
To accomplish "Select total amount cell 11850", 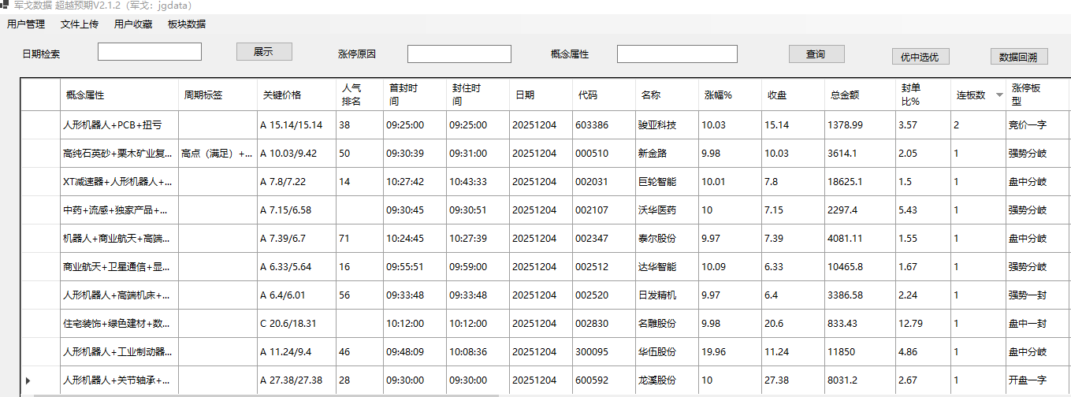I will coord(861,352).
